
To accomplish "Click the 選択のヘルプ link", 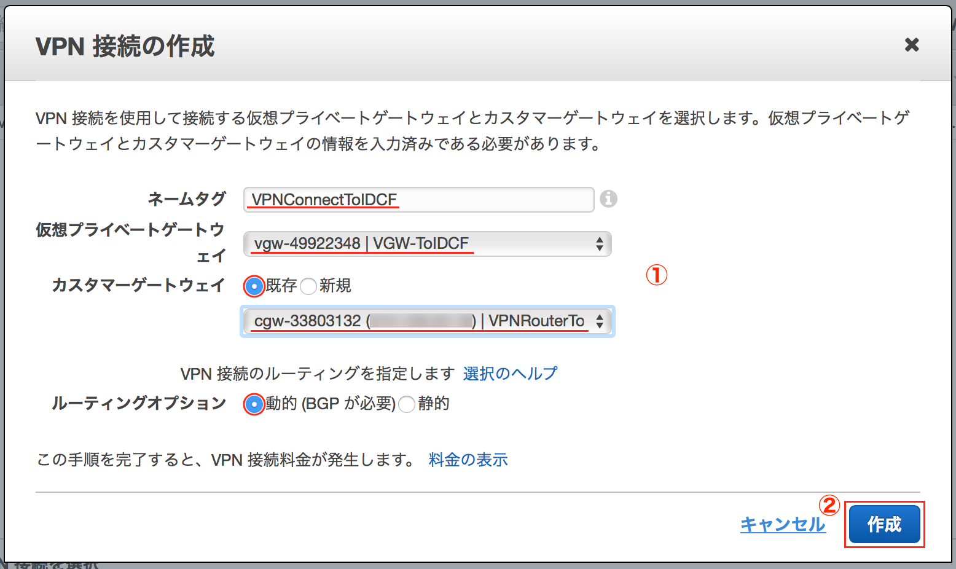I will [510, 373].
